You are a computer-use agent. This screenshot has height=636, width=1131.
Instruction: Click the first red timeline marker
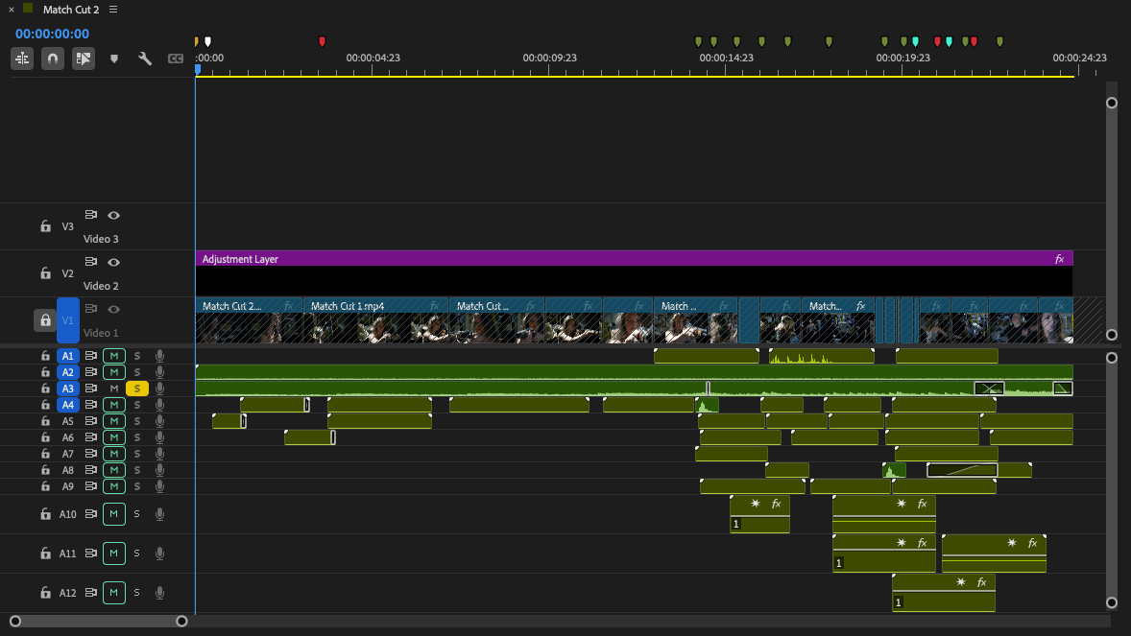click(x=322, y=42)
